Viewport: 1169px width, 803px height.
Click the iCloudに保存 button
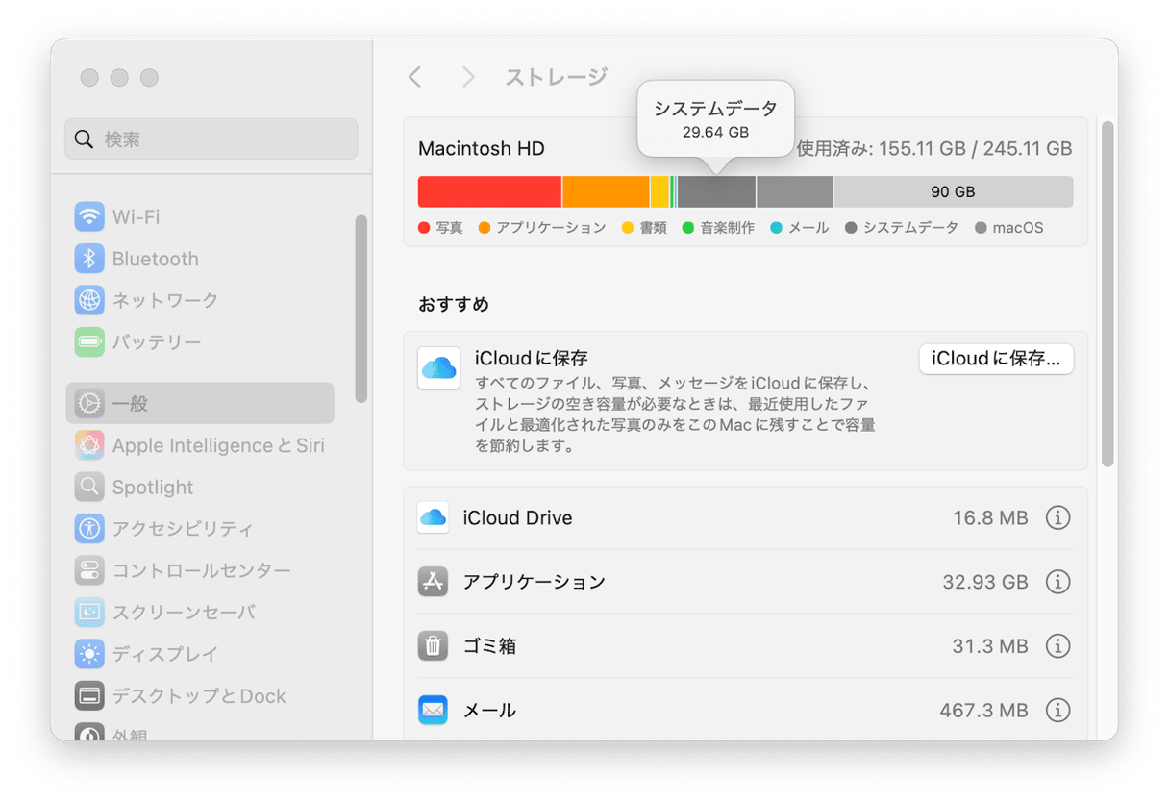996,359
